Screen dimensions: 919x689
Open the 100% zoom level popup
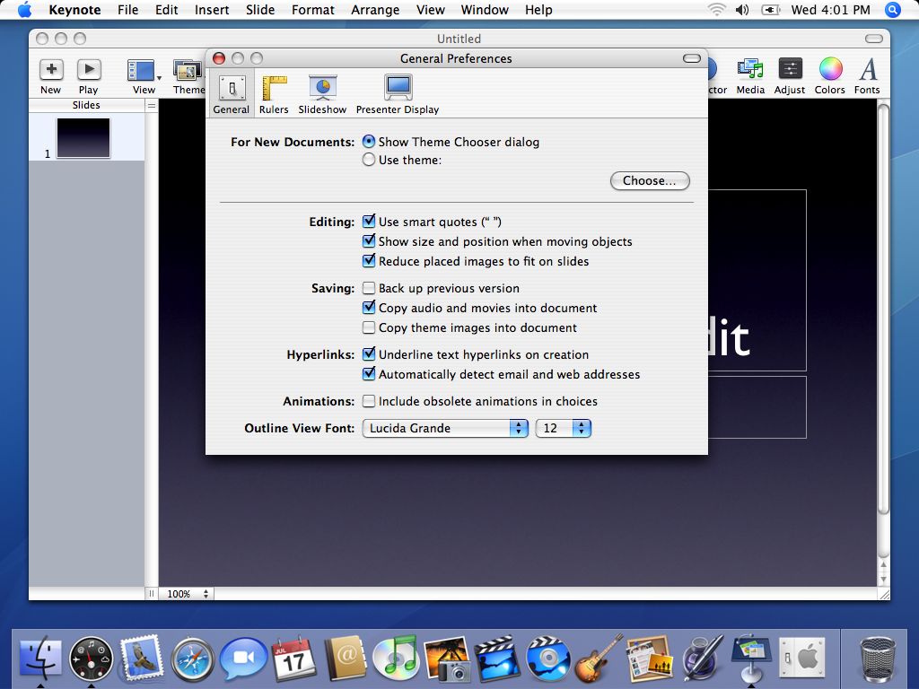click(187, 594)
